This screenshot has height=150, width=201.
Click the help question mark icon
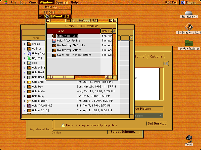pyautogui.click(x=166, y=63)
